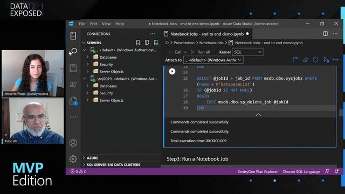Open the notifications bell in status bar
The image size is (345, 194).
(x=336, y=171)
